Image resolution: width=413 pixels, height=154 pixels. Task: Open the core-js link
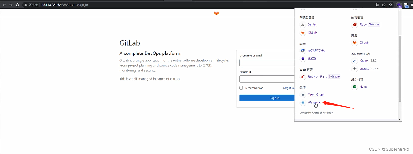tap(364, 68)
